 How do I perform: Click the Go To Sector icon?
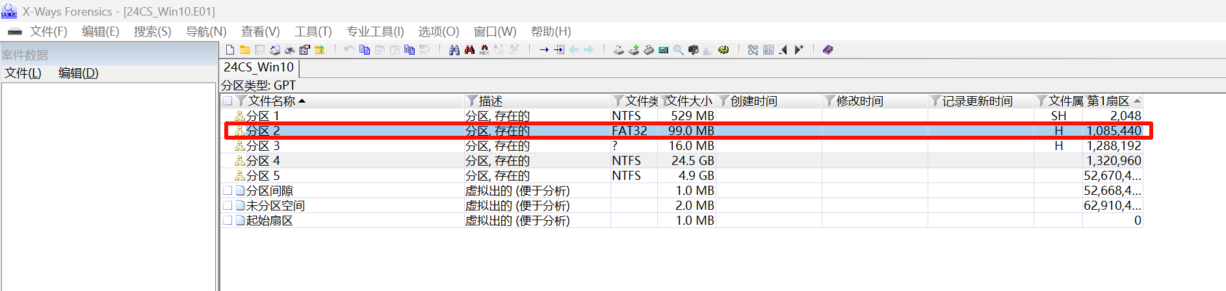coord(558,50)
